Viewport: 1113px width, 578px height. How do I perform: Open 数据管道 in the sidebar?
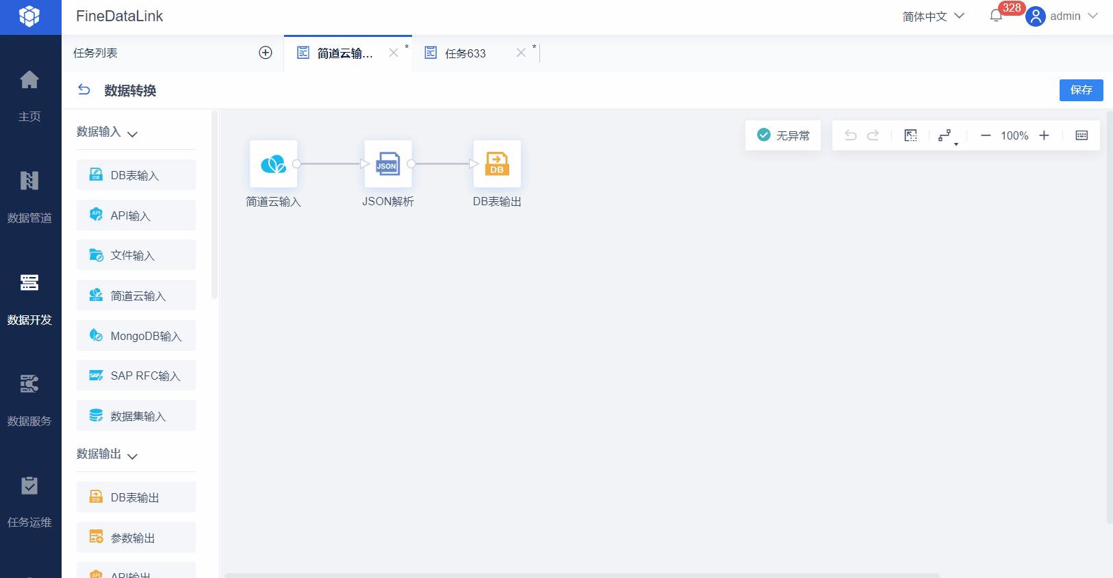(x=29, y=197)
